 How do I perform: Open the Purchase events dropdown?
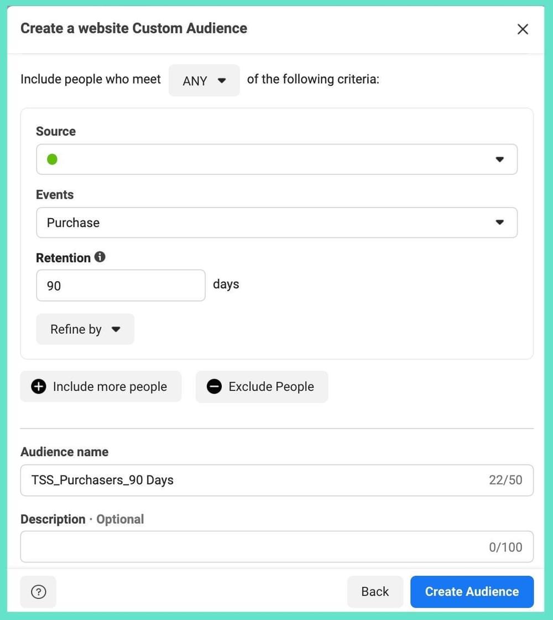pyautogui.click(x=276, y=222)
